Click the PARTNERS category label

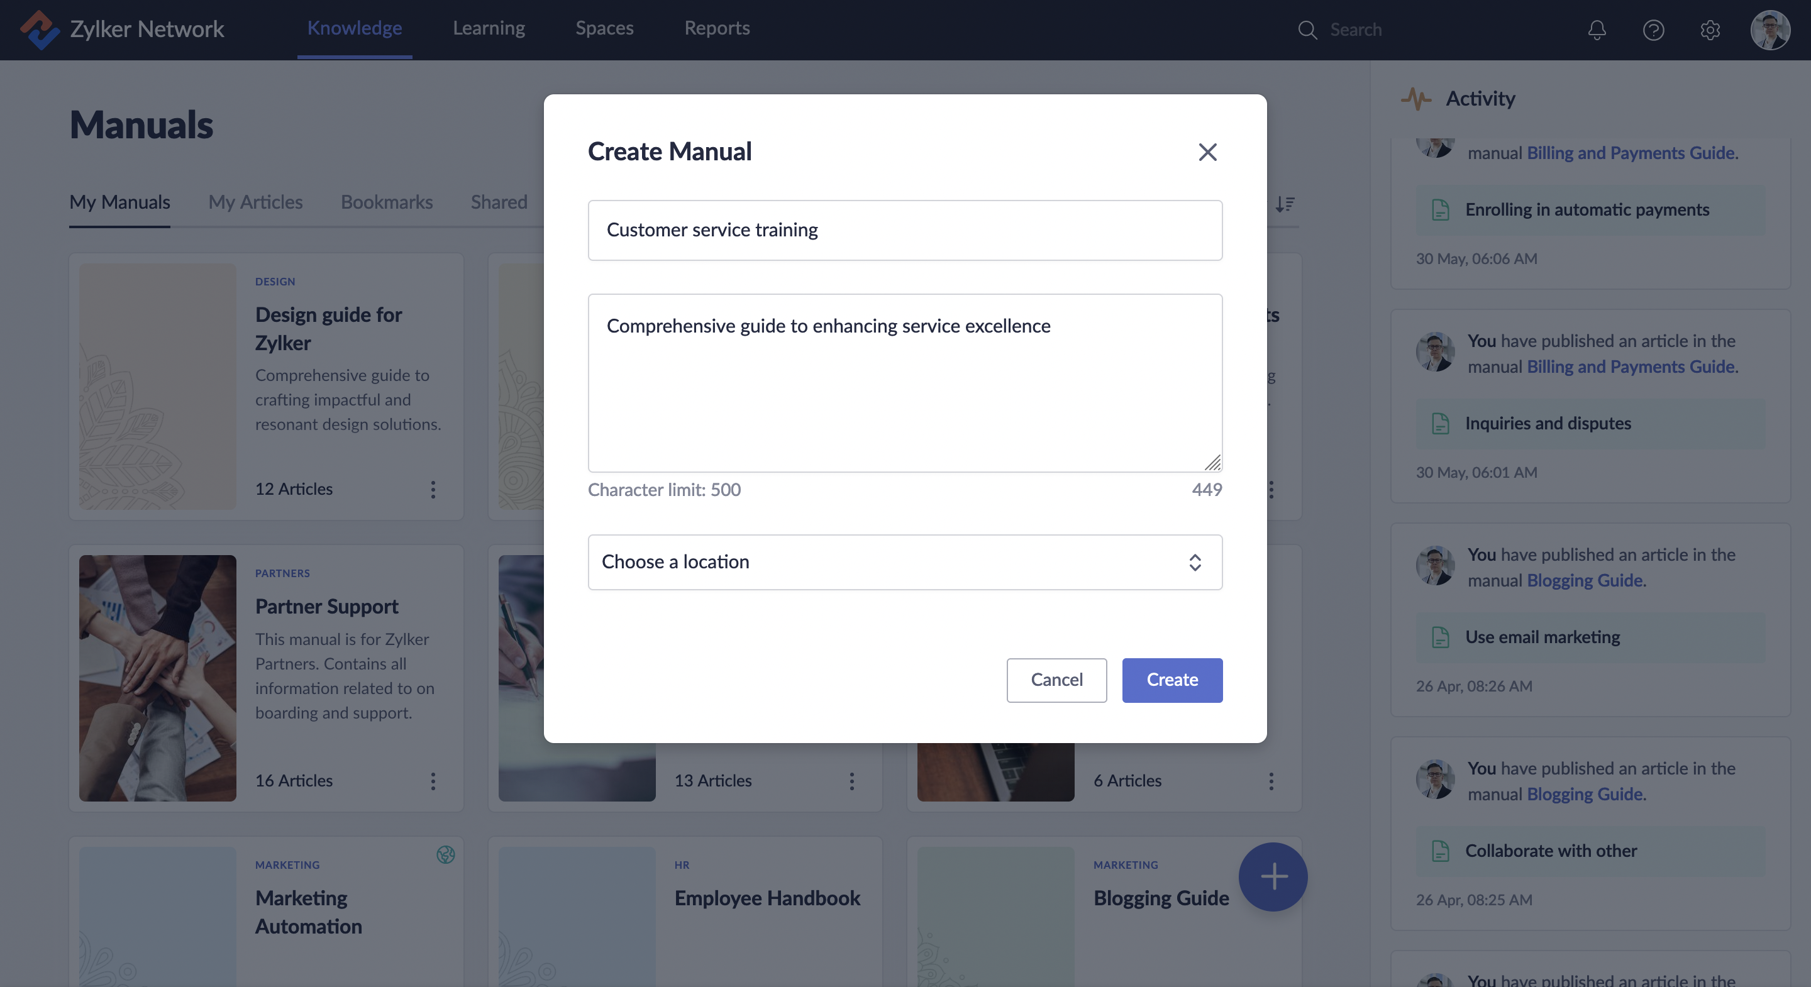tap(282, 573)
